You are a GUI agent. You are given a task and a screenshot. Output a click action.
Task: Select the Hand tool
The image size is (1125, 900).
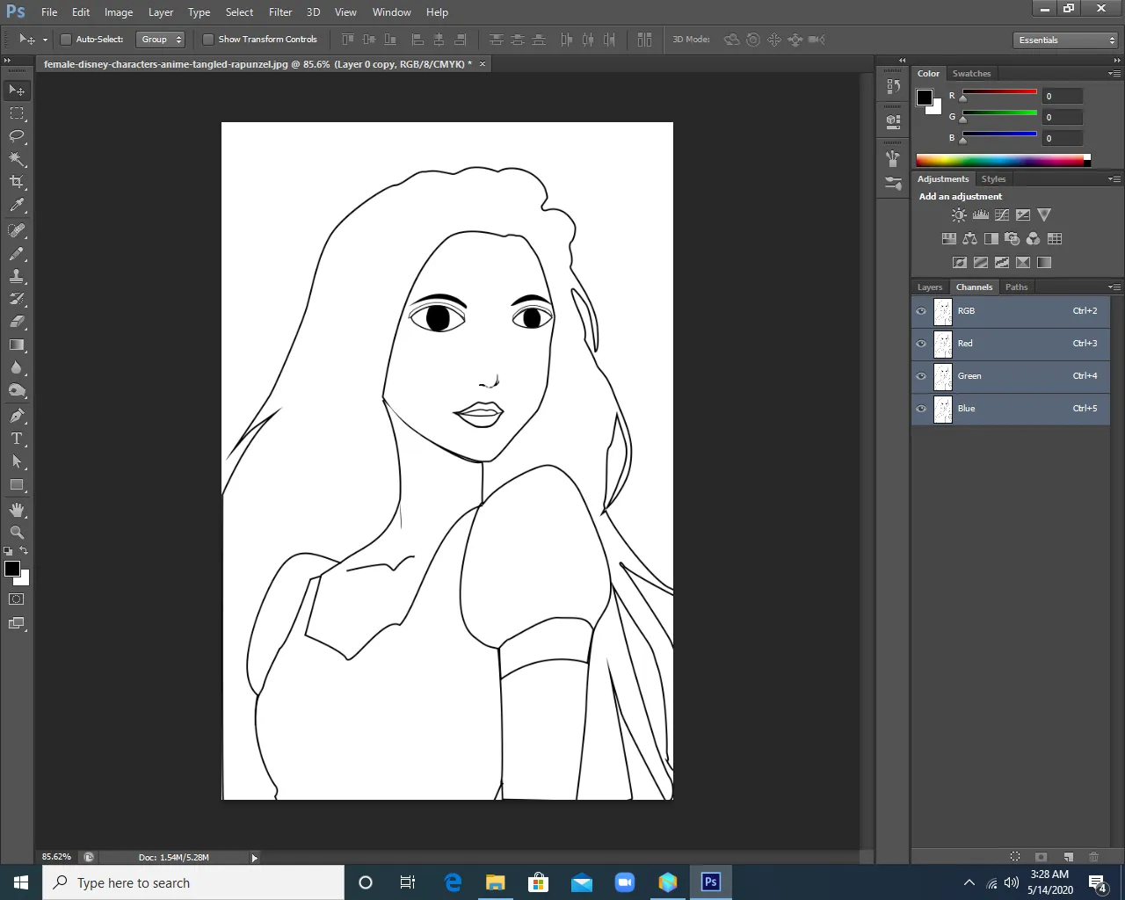(17, 510)
